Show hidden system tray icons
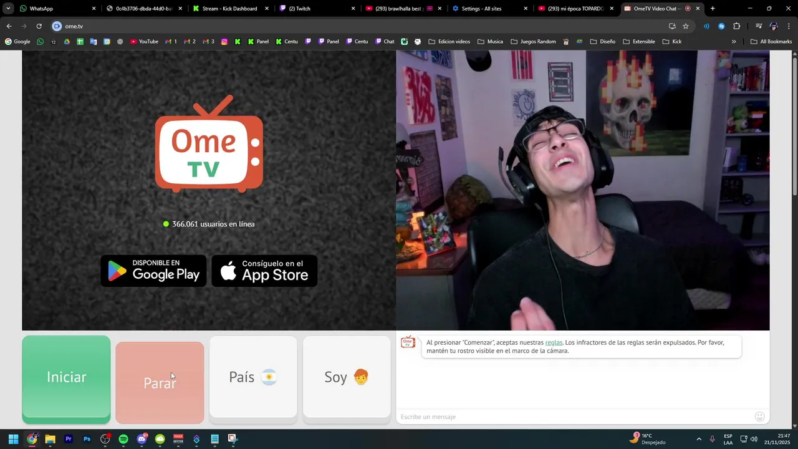 coord(699,439)
